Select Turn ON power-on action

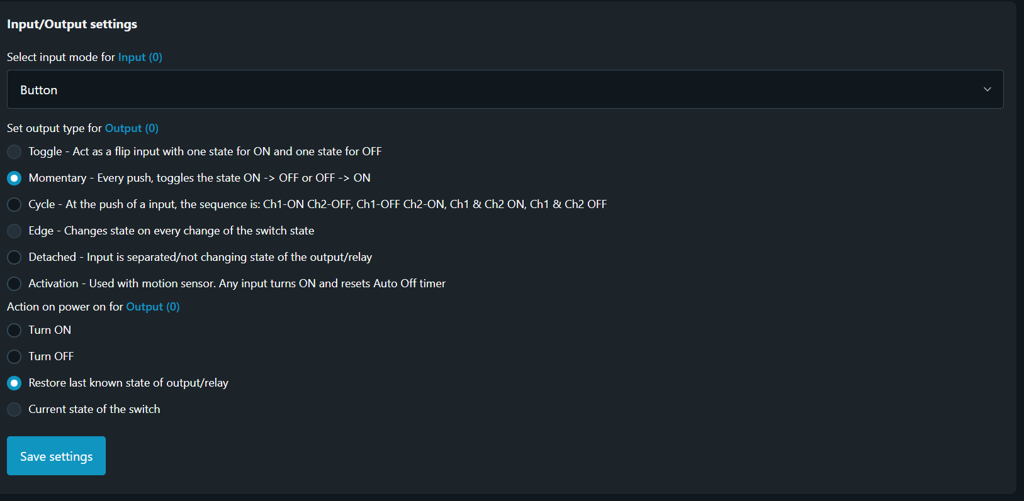click(x=14, y=330)
